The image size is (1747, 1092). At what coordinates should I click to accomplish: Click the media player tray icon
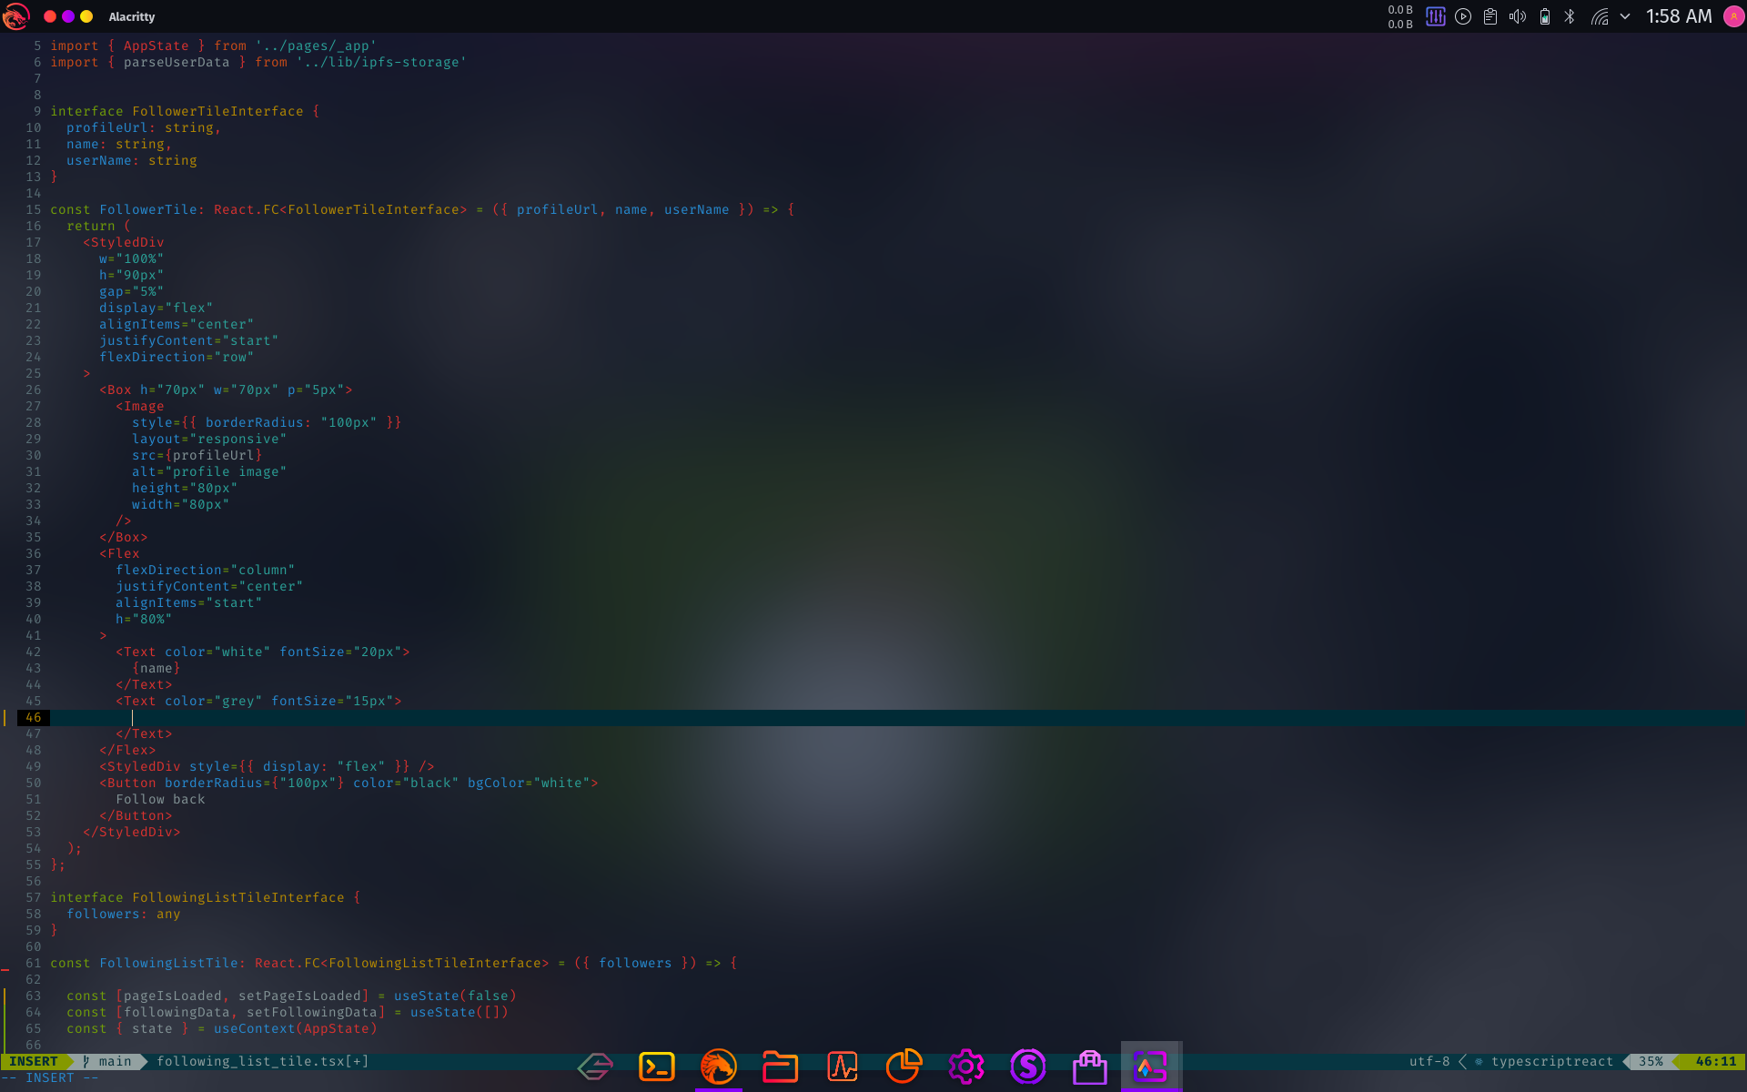[1463, 16]
